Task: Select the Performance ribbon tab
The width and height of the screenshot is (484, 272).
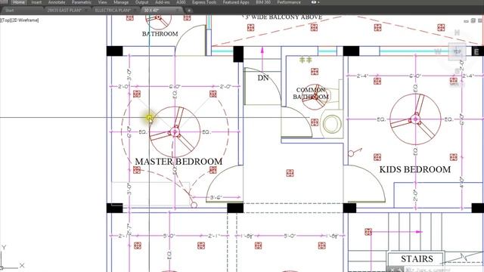Action: pos(289,2)
